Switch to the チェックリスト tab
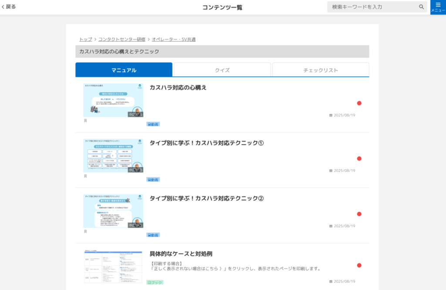 click(321, 70)
